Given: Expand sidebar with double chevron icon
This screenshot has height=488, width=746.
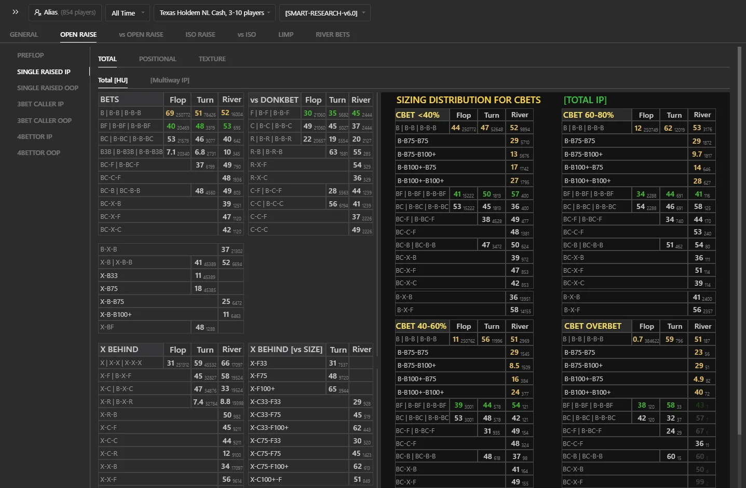Looking at the screenshot, I should [x=16, y=12].
